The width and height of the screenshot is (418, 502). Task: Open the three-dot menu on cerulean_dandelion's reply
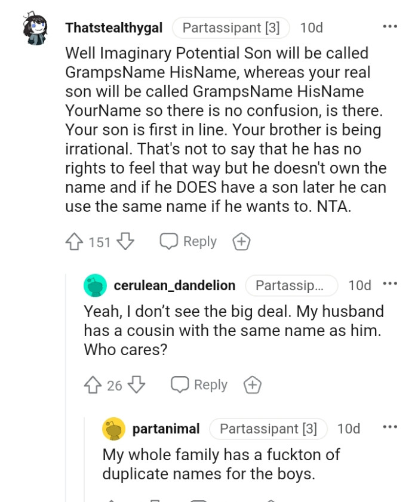click(390, 285)
